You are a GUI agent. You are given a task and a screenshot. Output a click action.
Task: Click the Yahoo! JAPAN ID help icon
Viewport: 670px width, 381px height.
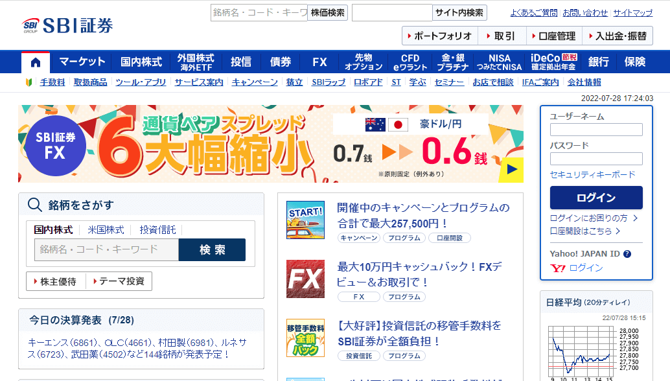pyautogui.click(x=627, y=254)
